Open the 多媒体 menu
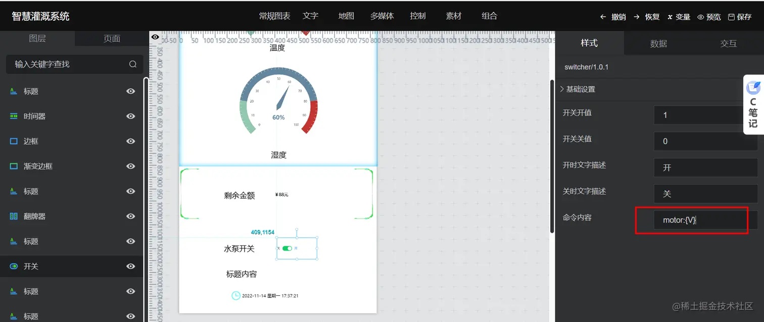764x322 pixels. coord(382,16)
